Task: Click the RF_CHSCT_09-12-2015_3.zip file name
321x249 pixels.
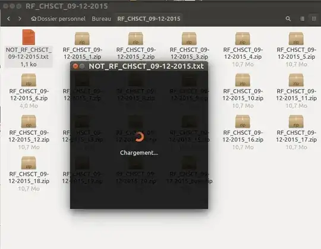Action: (x=189, y=53)
